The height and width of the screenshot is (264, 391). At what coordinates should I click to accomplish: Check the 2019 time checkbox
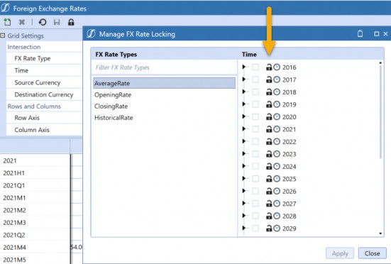(255, 104)
